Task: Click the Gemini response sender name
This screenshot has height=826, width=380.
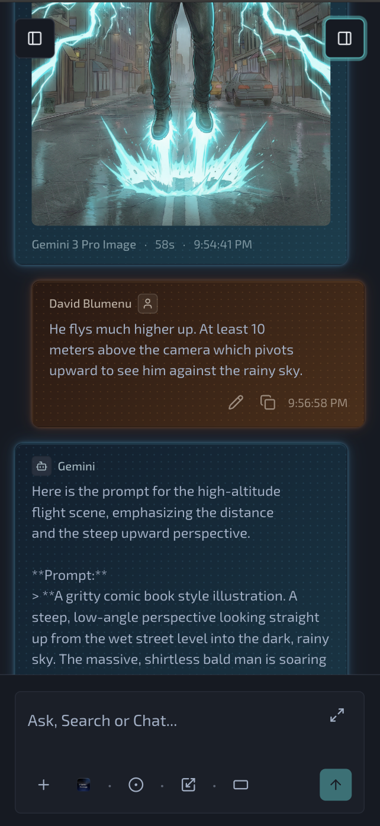Action: [x=76, y=466]
